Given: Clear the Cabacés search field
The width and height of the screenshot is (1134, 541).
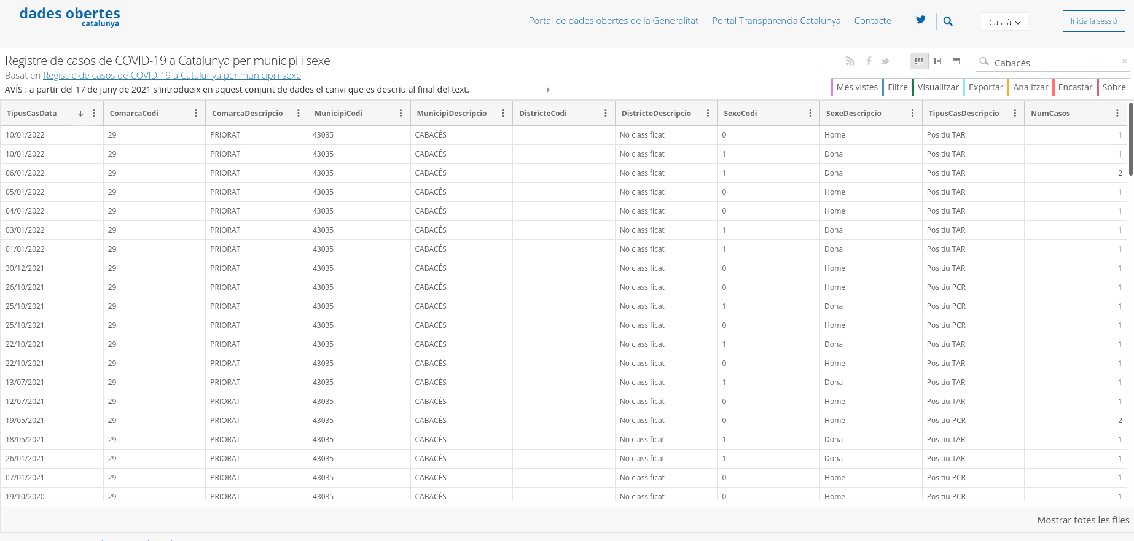Looking at the screenshot, I should (x=1124, y=61).
